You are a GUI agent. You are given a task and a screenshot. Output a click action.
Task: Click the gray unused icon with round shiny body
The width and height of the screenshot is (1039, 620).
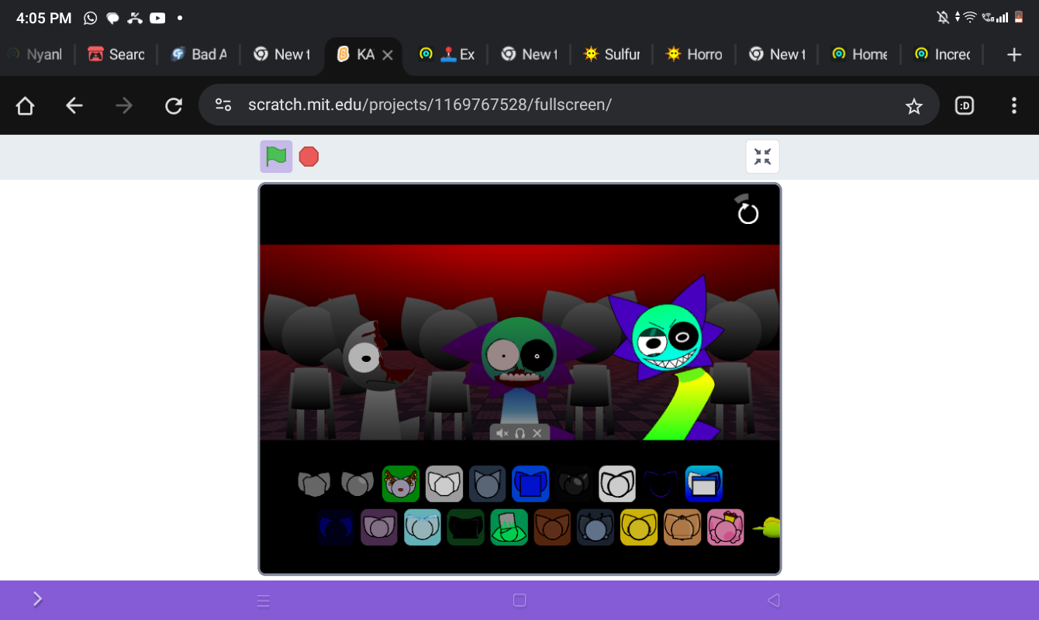pos(357,484)
